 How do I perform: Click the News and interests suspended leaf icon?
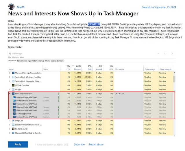coord(58,94)
